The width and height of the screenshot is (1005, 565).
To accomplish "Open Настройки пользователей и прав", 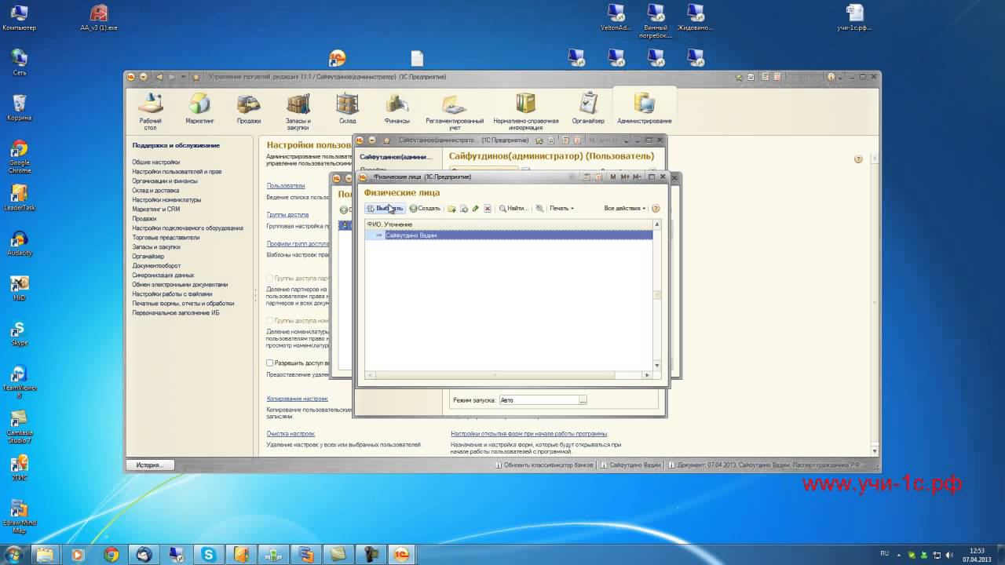I will click(177, 172).
